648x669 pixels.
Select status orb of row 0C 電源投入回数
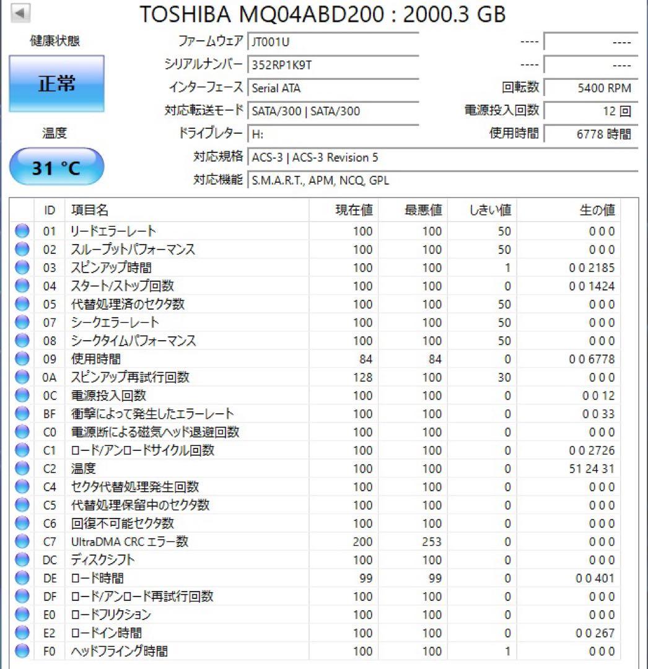coord(22,395)
